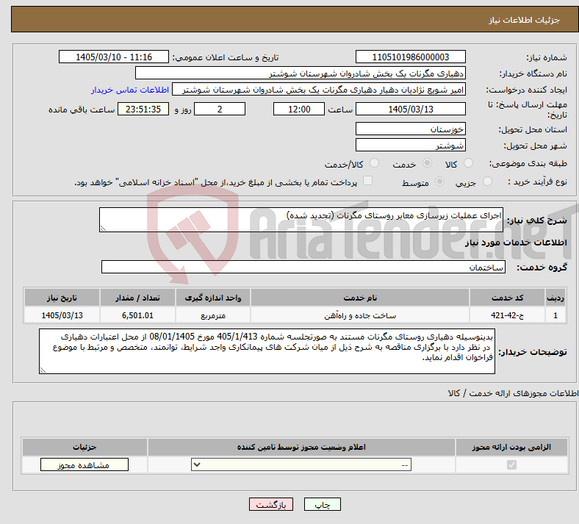Click the unit cell مترمربع
579x524 pixels.
click(x=213, y=315)
